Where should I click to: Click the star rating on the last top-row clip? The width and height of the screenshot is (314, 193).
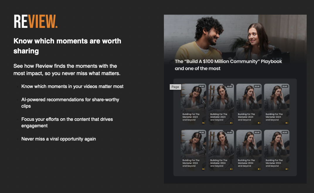pos(287,123)
